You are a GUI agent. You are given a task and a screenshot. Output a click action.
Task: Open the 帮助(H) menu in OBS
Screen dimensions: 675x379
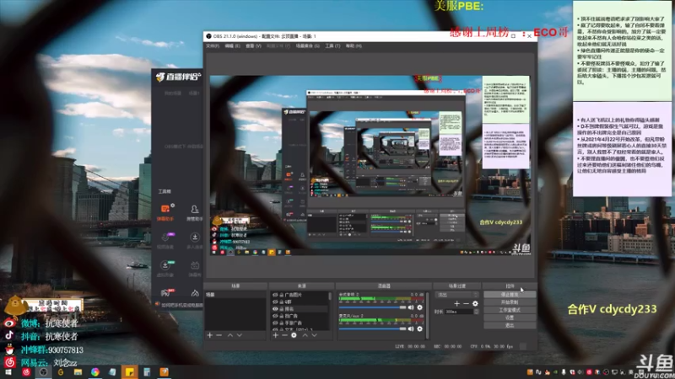(x=354, y=46)
